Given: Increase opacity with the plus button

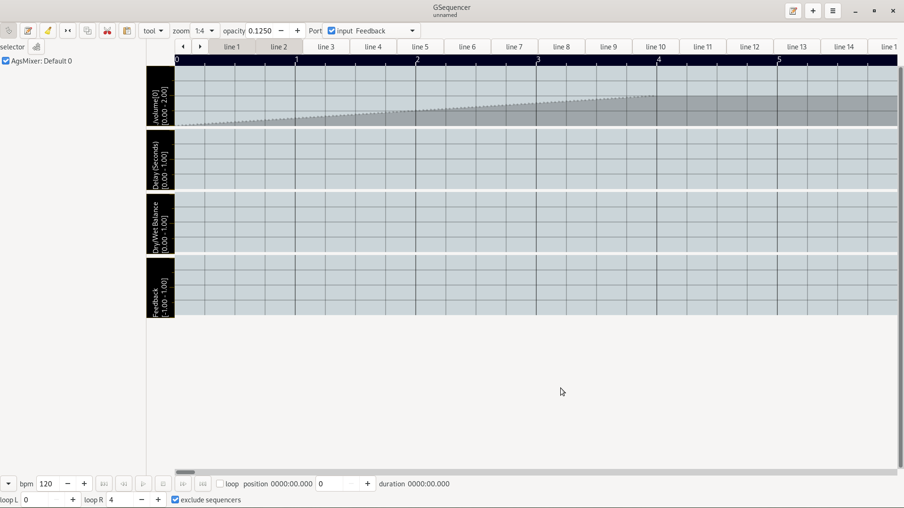Looking at the screenshot, I should click(297, 30).
